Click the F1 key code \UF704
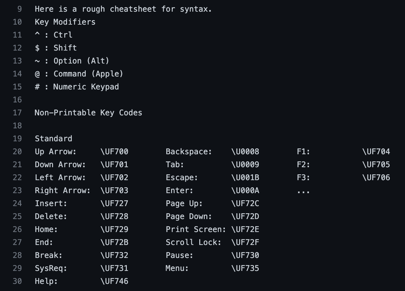This screenshot has width=405, height=291. (376, 152)
